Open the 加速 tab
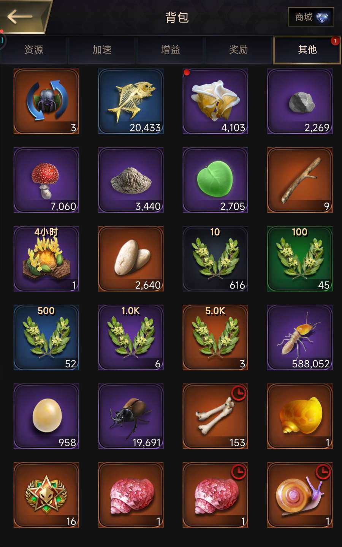 pyautogui.click(x=102, y=50)
